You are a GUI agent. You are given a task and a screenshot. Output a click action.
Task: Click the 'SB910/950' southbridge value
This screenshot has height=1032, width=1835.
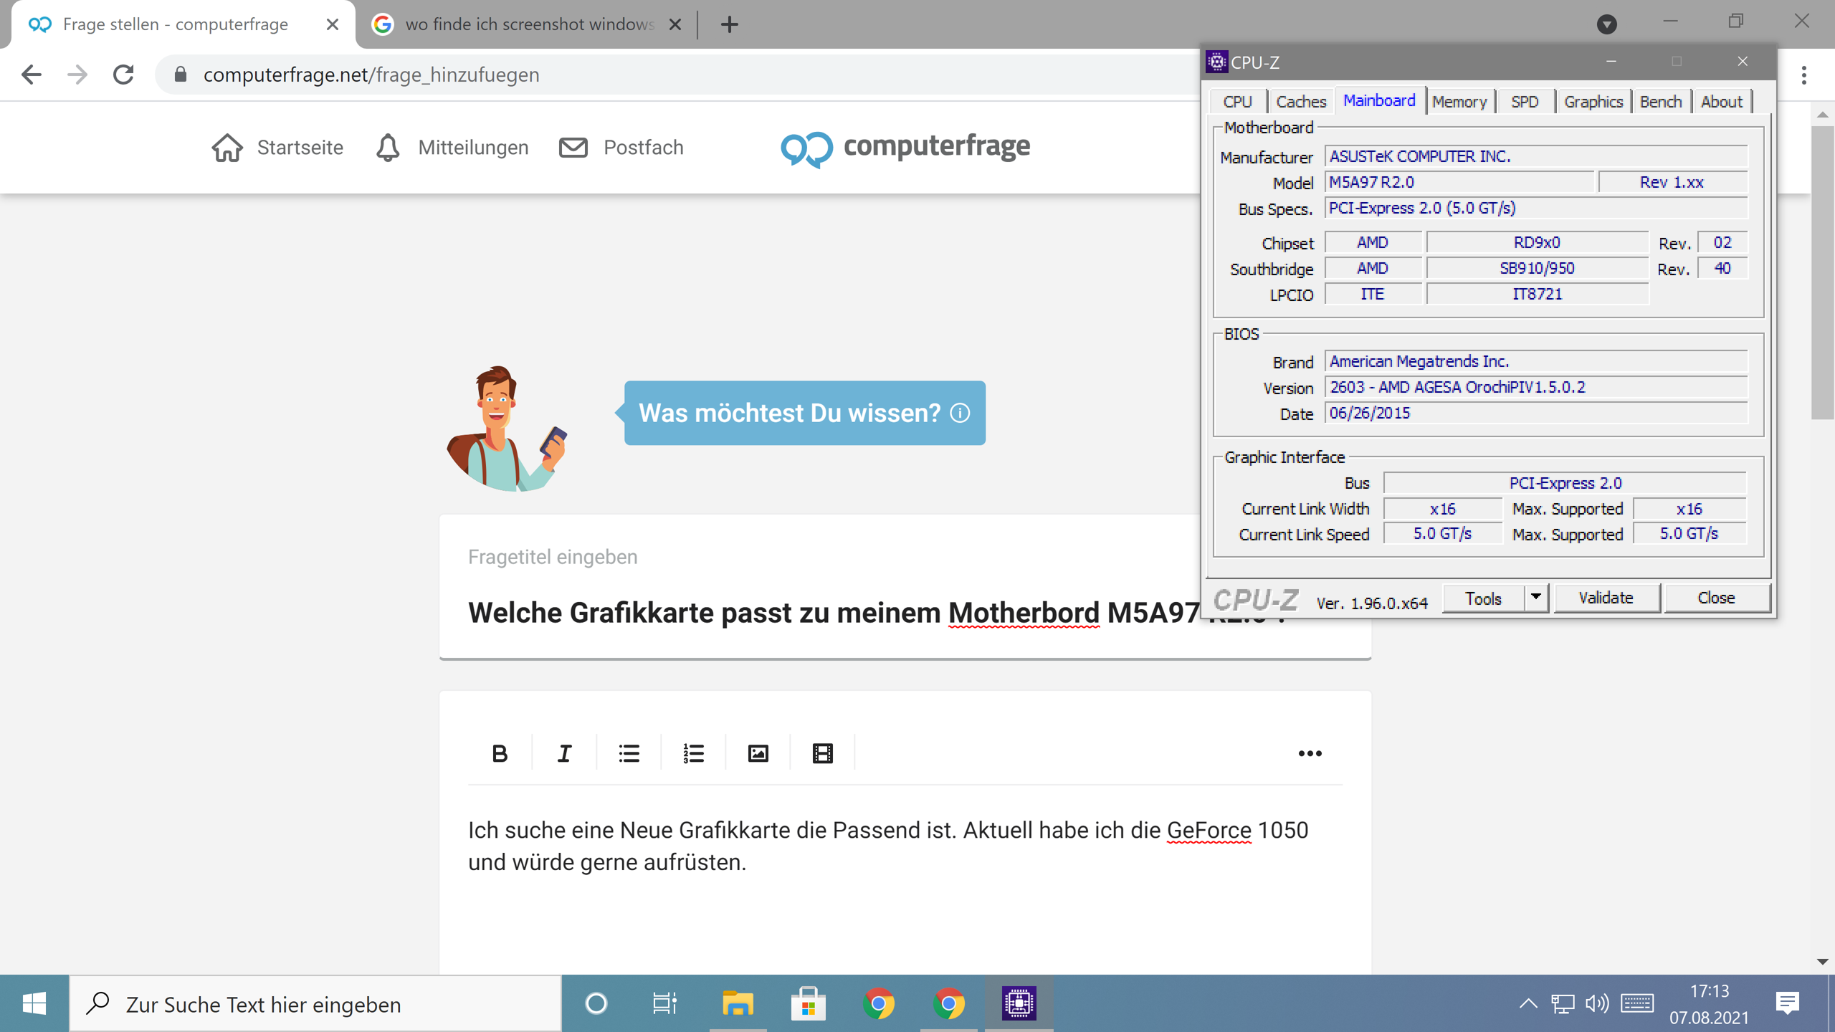1537,268
